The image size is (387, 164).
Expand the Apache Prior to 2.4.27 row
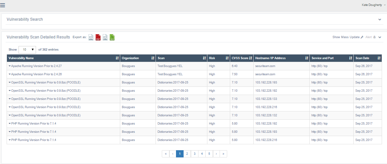pyautogui.click(x=10, y=66)
